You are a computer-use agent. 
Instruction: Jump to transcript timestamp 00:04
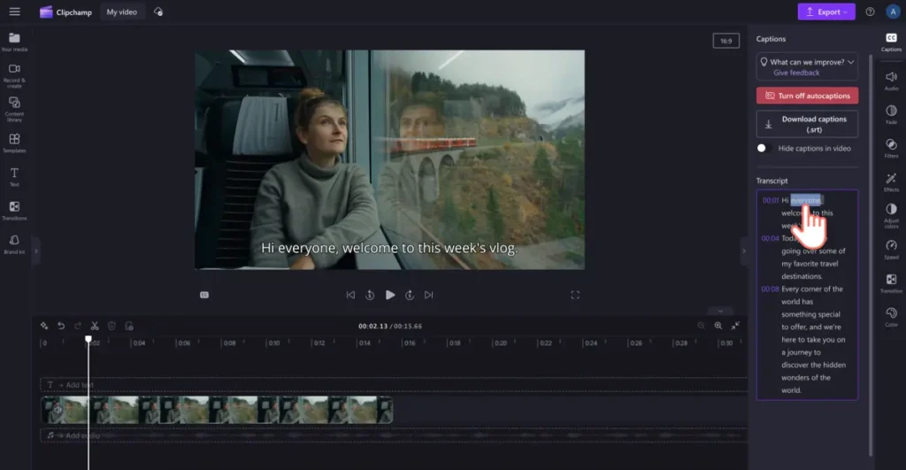pyautogui.click(x=771, y=238)
